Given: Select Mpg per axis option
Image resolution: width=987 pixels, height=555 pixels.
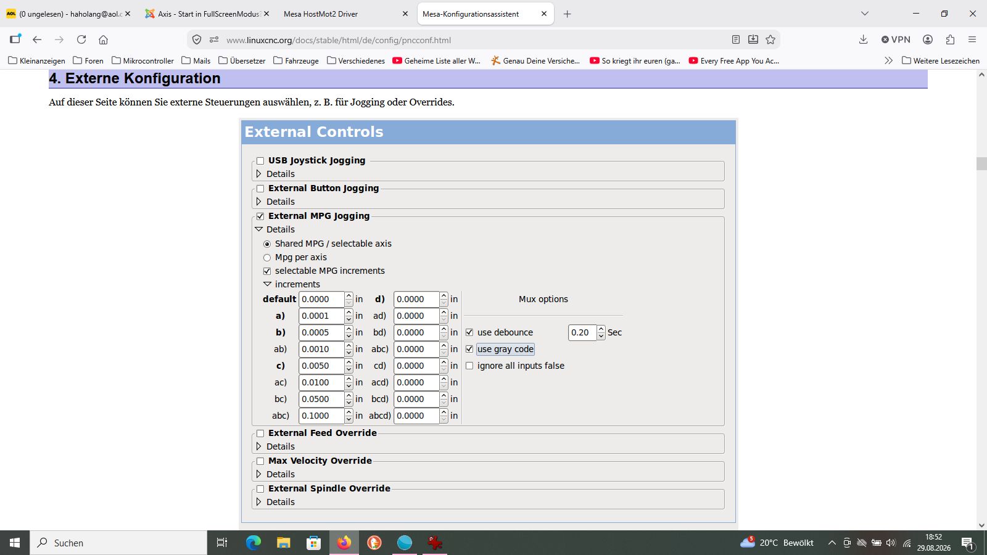Looking at the screenshot, I should point(267,257).
